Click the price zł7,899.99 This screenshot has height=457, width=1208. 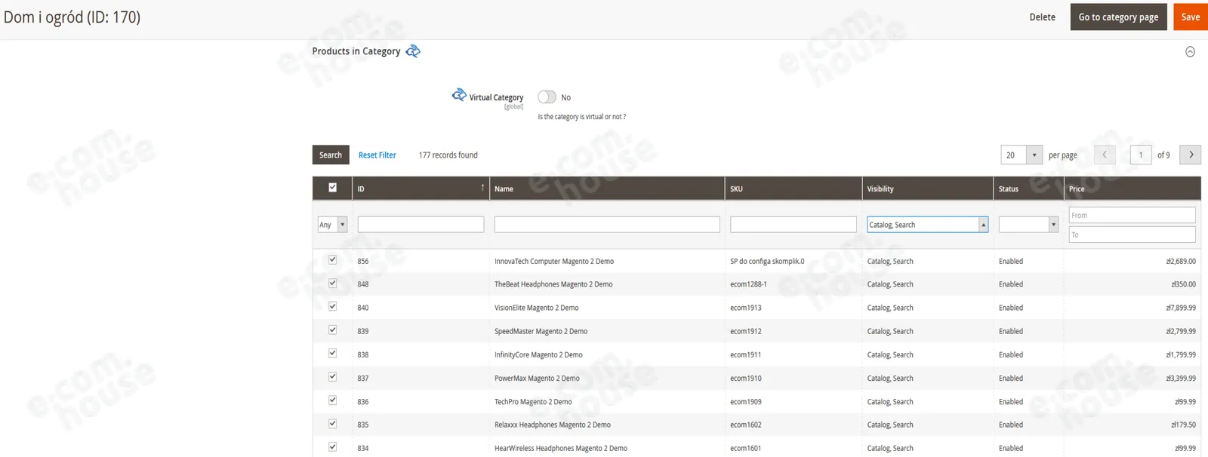click(x=1181, y=308)
